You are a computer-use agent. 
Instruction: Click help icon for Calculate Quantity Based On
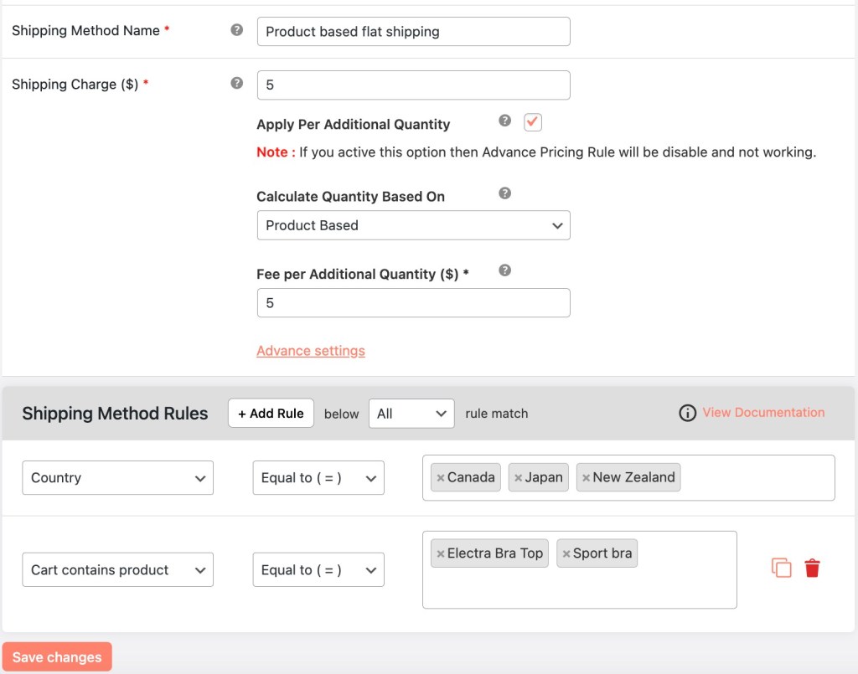pyautogui.click(x=504, y=193)
